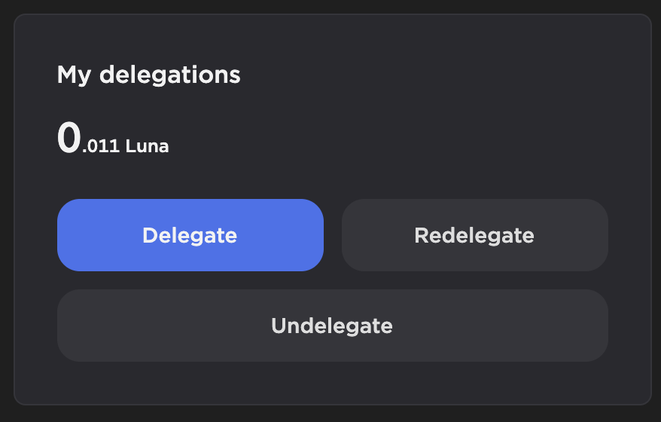The width and height of the screenshot is (661, 422).
Task: Click the gray Redelegate button beside Delegate
Action: [474, 235]
